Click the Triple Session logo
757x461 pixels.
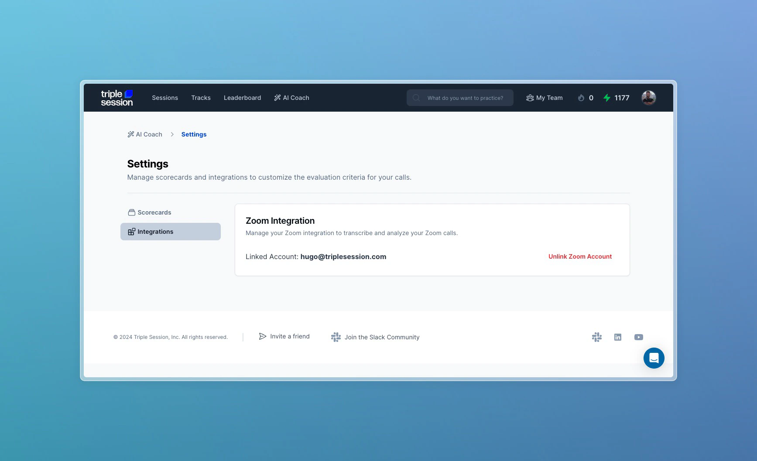116,98
